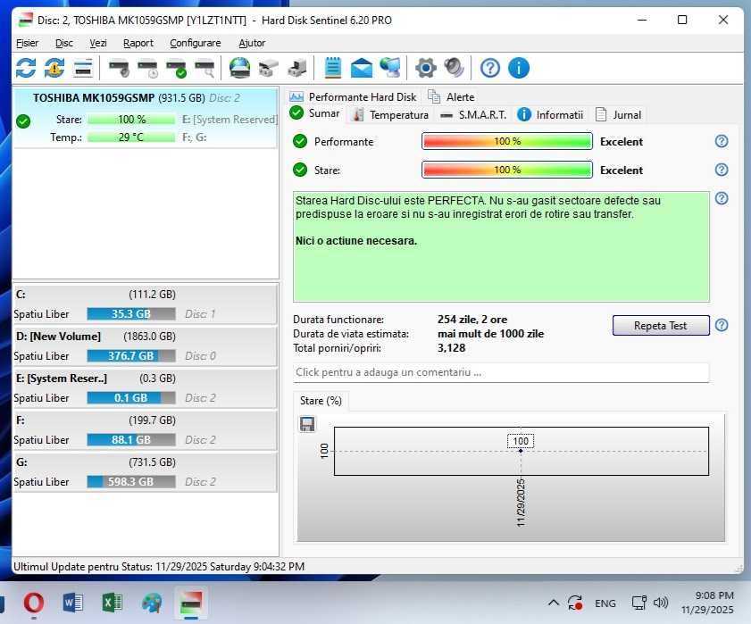Select the C: drive partition entry

point(145,304)
